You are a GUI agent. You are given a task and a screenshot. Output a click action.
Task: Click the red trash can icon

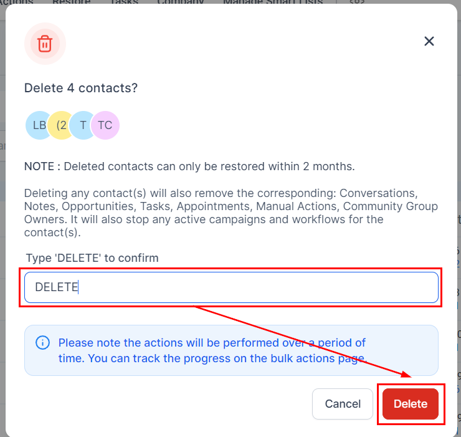45,44
